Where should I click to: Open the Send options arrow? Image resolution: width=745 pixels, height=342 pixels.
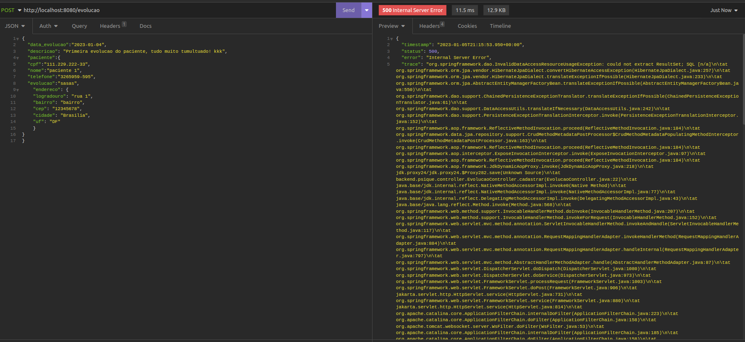[367, 10]
